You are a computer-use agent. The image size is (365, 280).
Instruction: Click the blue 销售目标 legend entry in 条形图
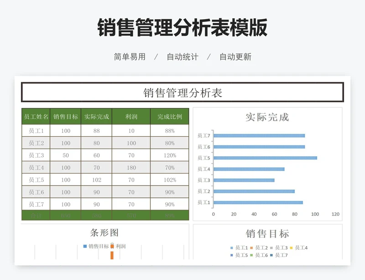coord(96,246)
